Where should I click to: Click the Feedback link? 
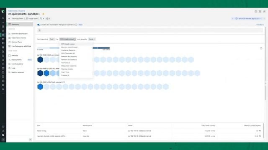[x=260, y=25]
